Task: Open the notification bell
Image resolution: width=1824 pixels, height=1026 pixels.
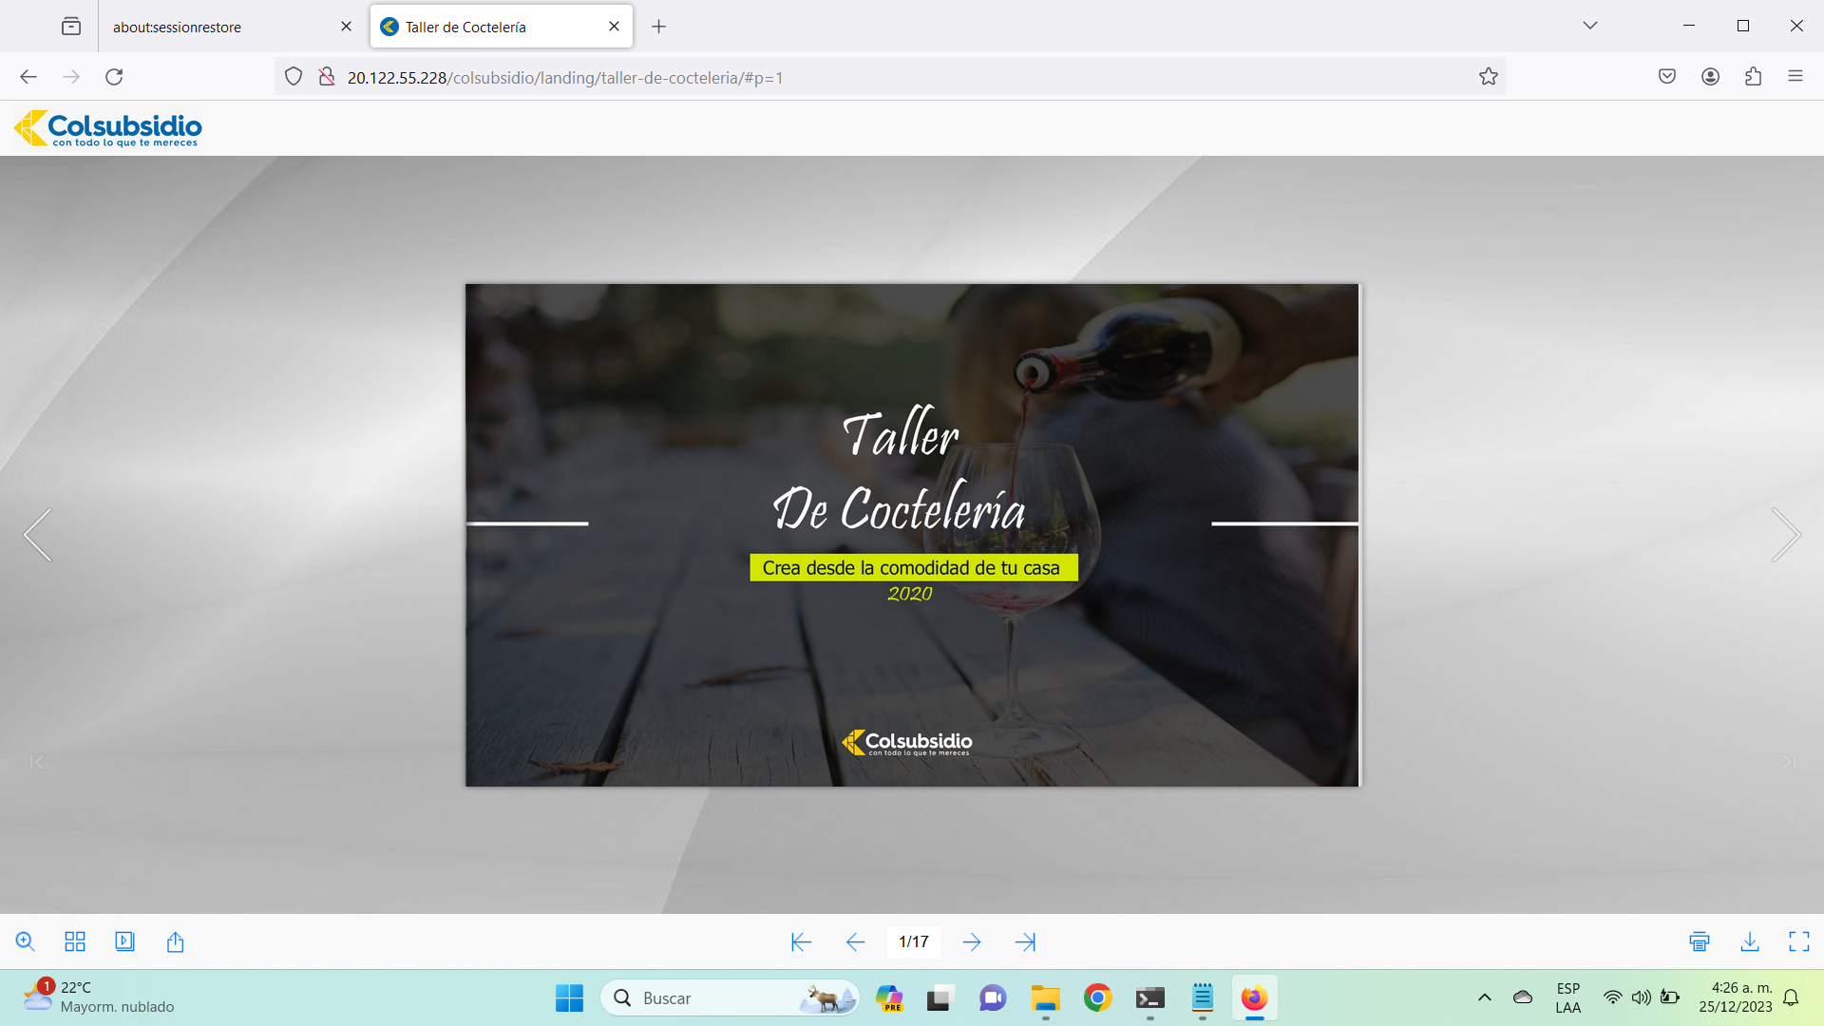Action: point(1791,997)
